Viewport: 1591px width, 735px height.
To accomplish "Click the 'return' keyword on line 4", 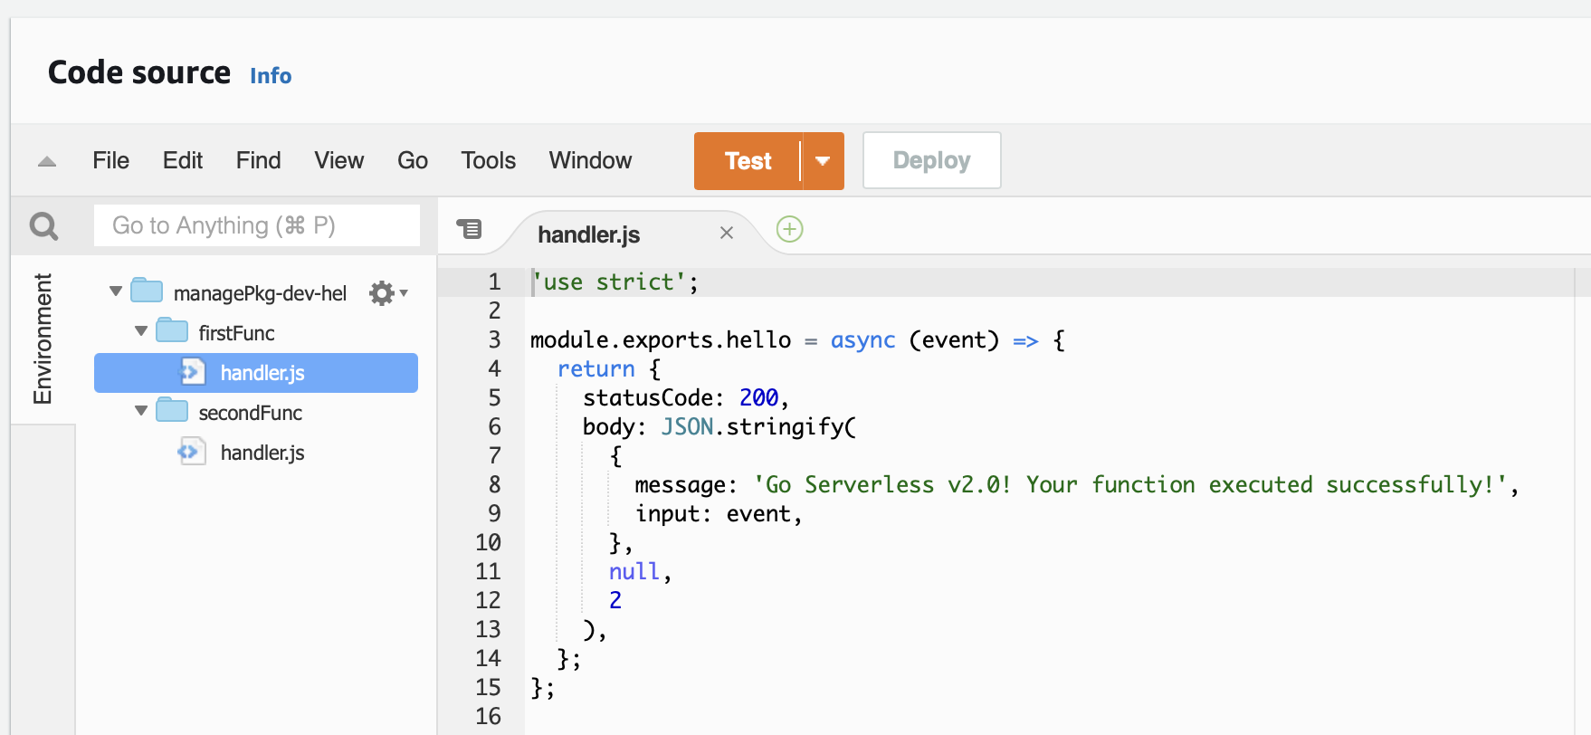I will pyautogui.click(x=596, y=368).
